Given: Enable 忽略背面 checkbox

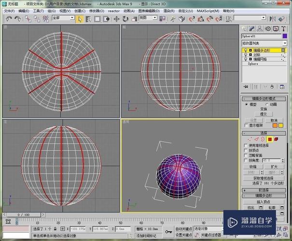Looking at the screenshot, I should coord(246,155).
